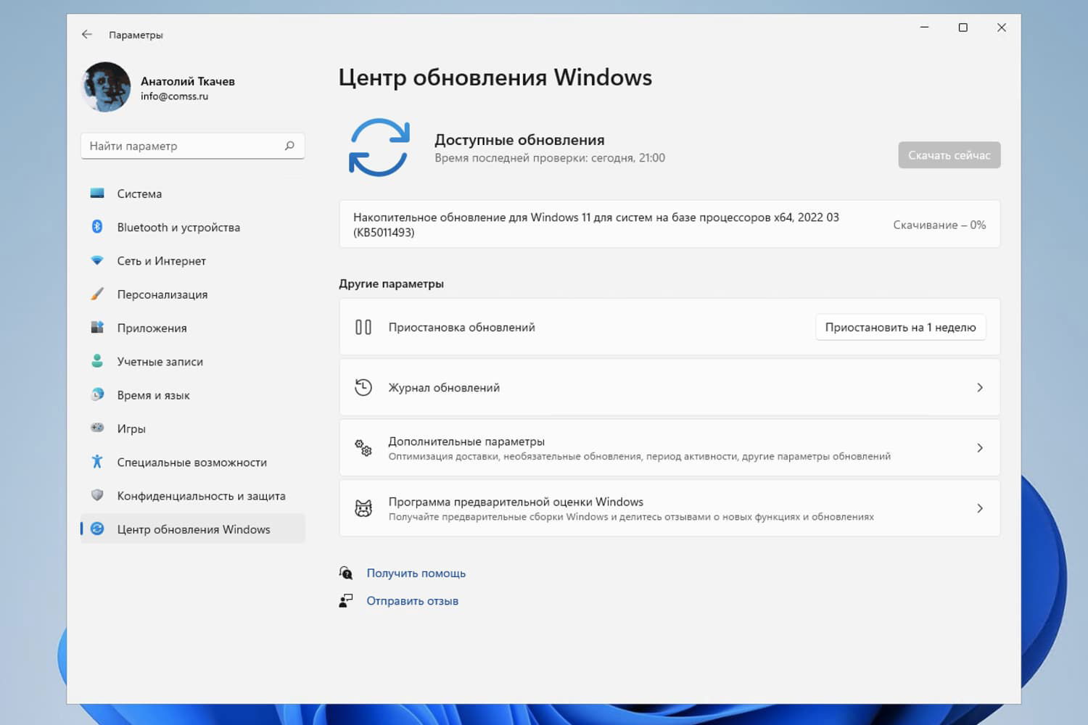The image size is (1088, 725).
Task: Click the Учетные записи person icon
Action: 97,361
